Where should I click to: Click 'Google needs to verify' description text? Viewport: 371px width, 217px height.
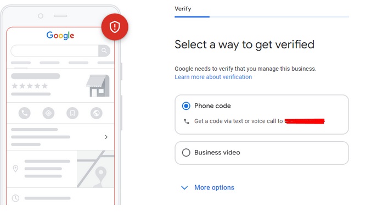245,69
